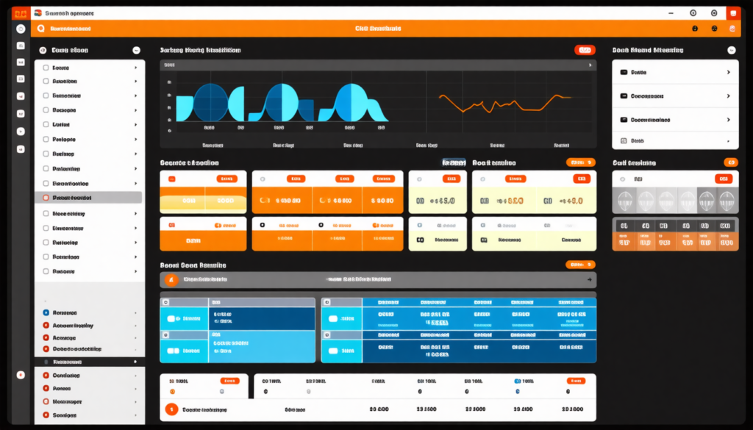Click the small arrow at chart header bar's right end
Image resolution: width=753 pixels, height=430 pixels.
590,65
